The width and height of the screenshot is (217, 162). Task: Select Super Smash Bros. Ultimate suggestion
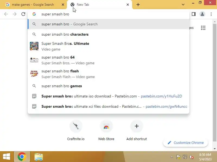(x=108, y=46)
